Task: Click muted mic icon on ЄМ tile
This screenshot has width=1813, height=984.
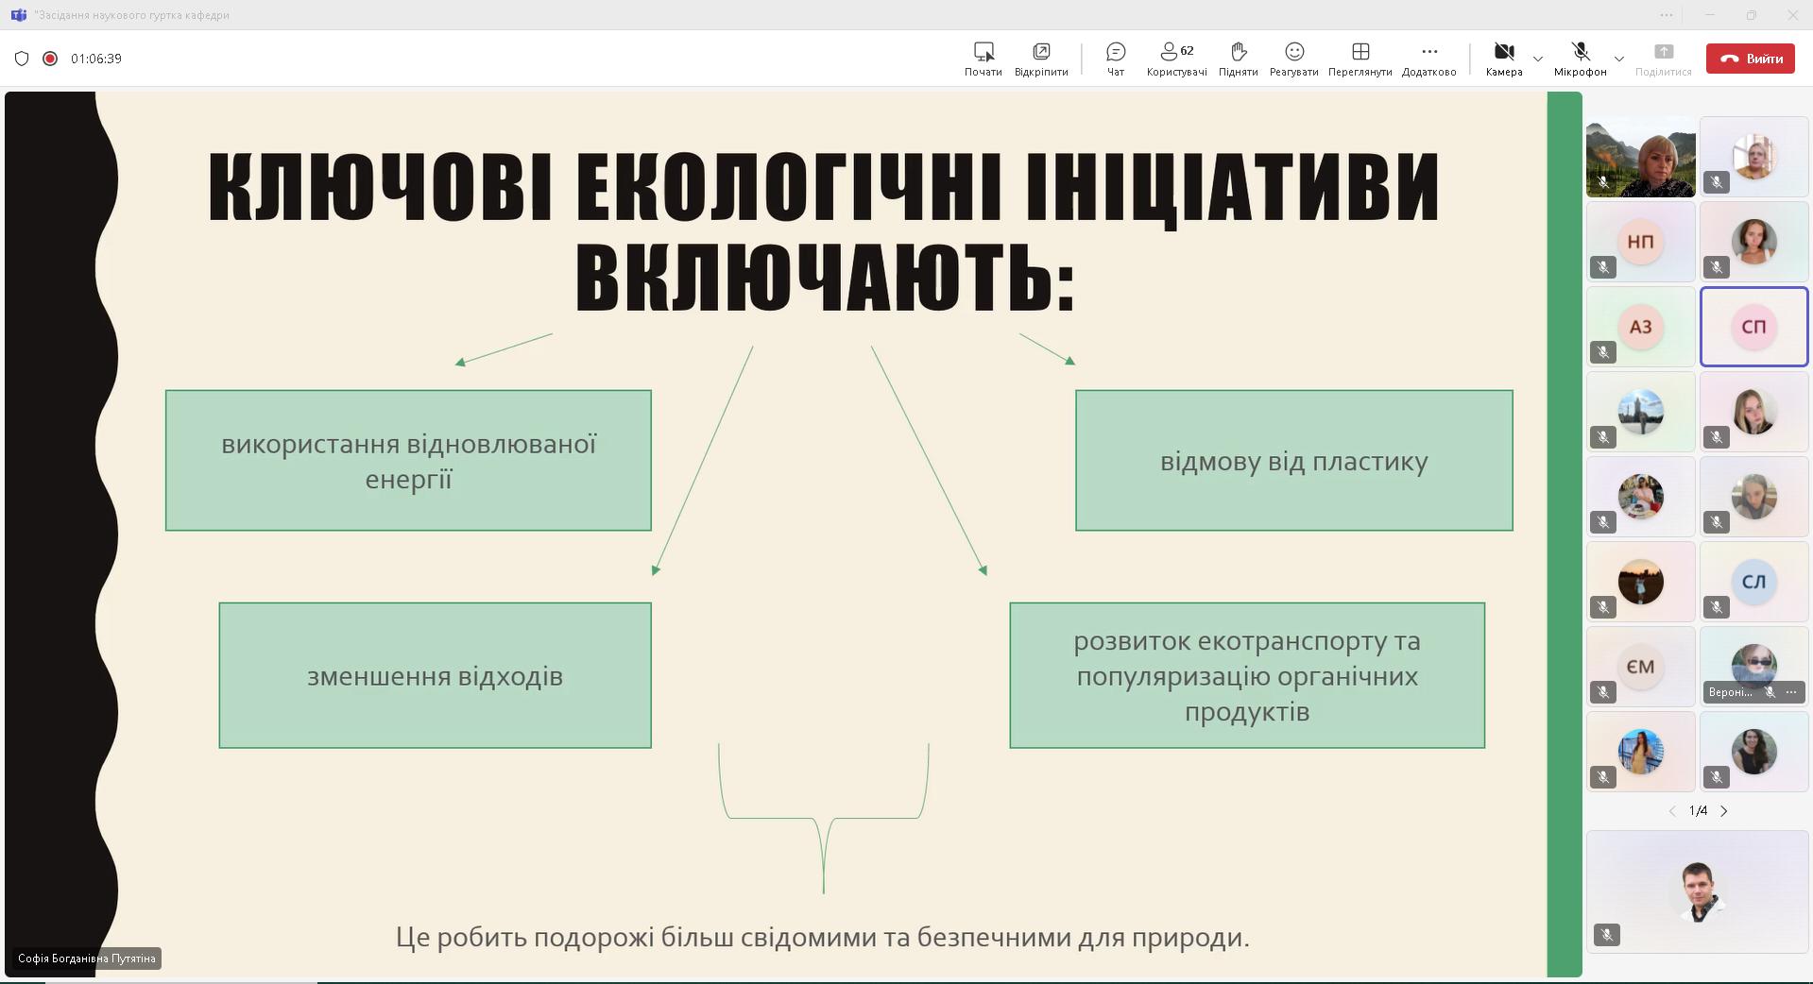Action: 1603,692
